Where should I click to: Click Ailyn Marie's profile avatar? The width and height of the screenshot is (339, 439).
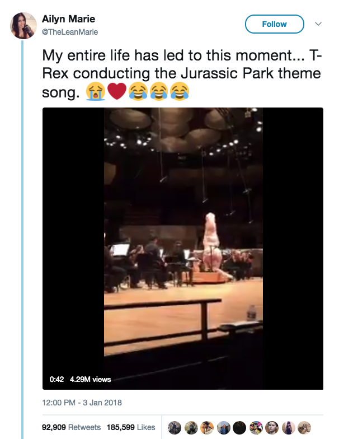[25, 26]
